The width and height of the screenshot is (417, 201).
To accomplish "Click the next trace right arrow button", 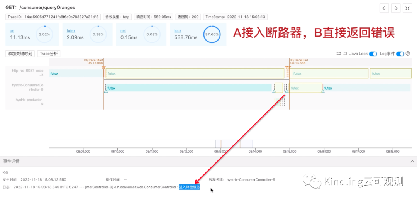I will click(x=396, y=8).
